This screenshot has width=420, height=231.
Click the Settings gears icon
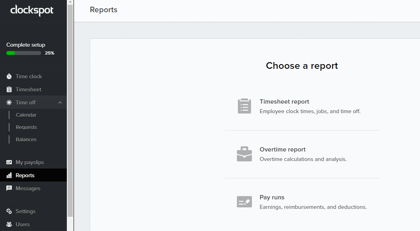click(9, 211)
